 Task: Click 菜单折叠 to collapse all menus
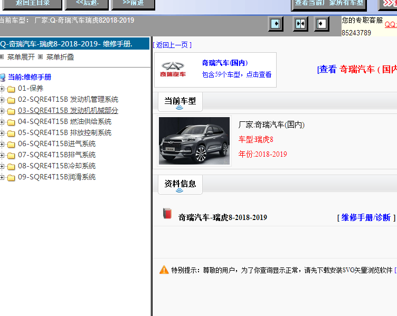(60, 57)
